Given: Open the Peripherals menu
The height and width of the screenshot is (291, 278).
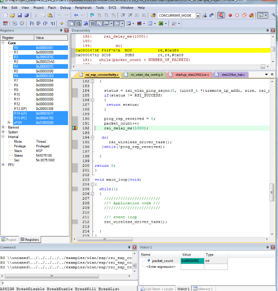Looking at the screenshot, I should pos(83,8).
